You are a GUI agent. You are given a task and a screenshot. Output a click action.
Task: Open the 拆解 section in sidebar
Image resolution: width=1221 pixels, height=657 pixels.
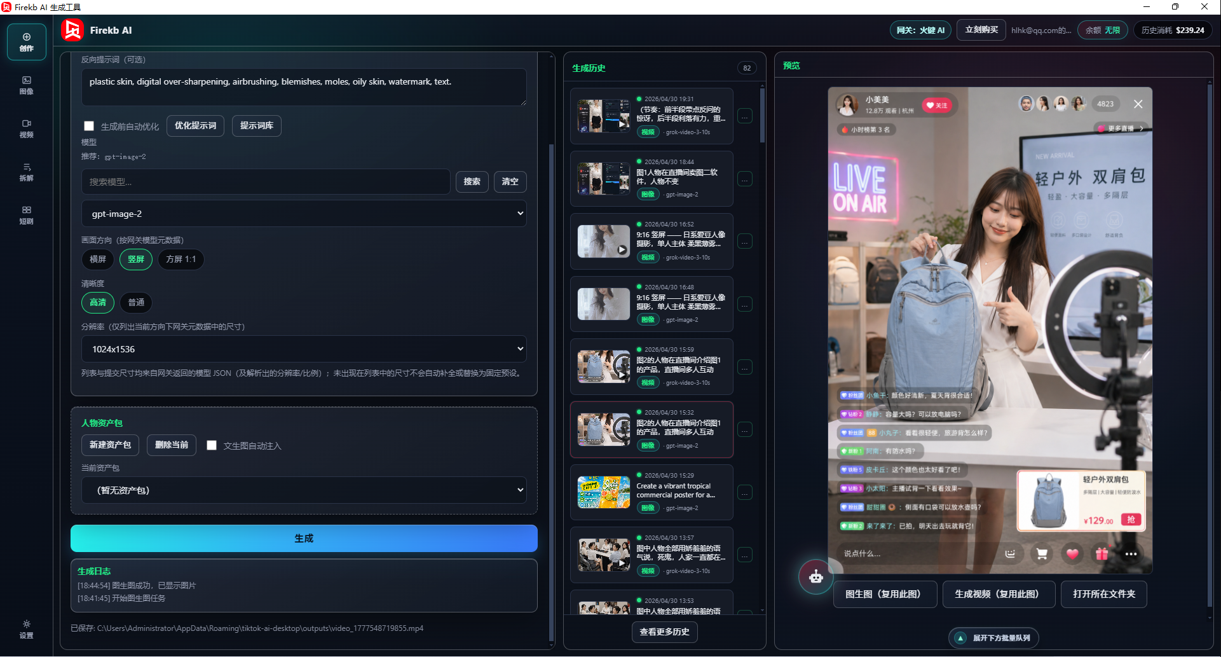click(26, 172)
